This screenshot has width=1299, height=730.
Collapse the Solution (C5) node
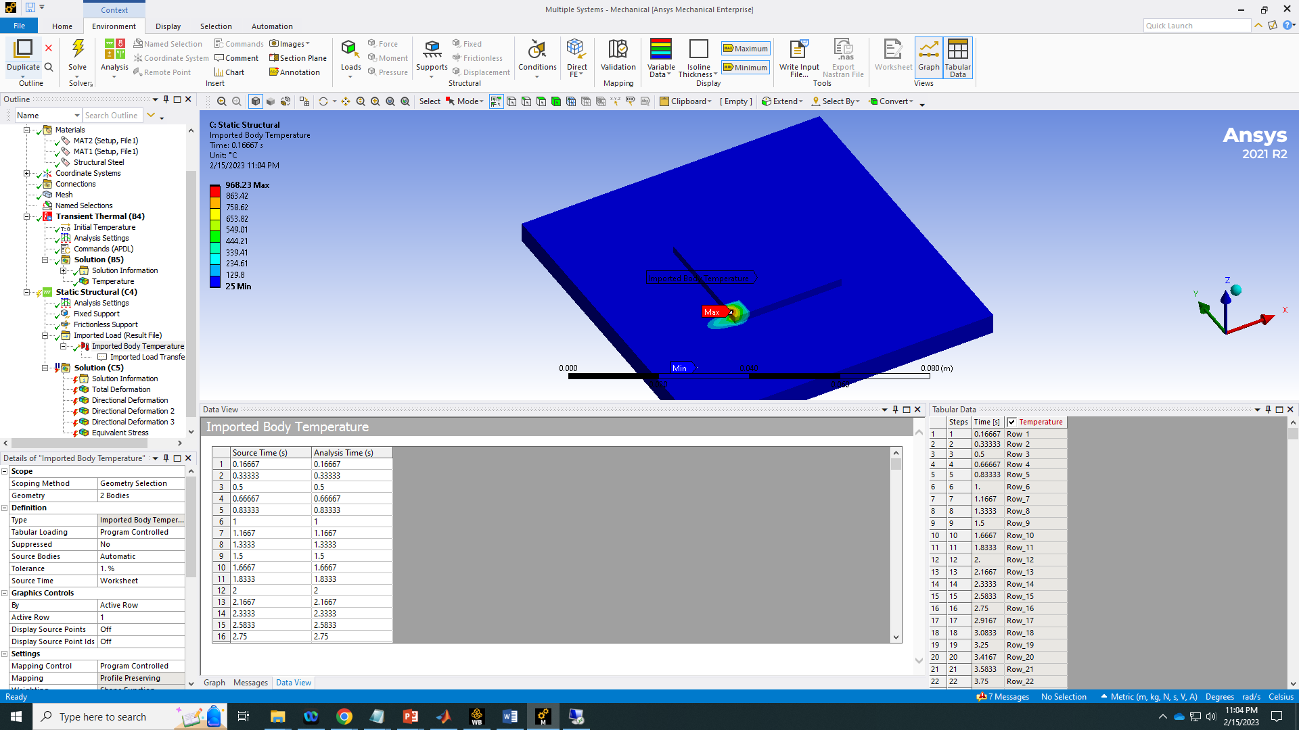click(45, 368)
